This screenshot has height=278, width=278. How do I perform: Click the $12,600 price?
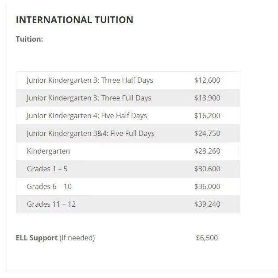(207, 80)
